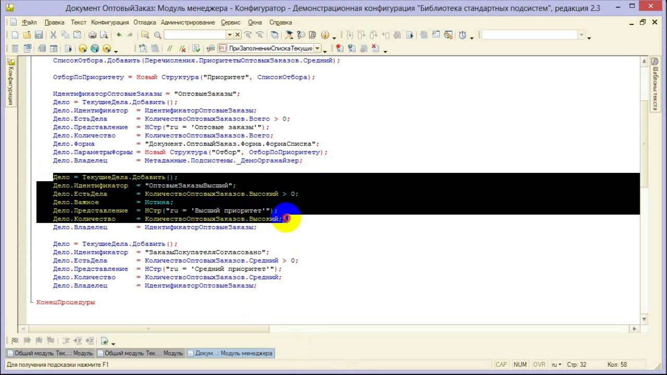Toggle bookmark using the checkered flag icon
667x375 pixels.
tap(15, 341)
